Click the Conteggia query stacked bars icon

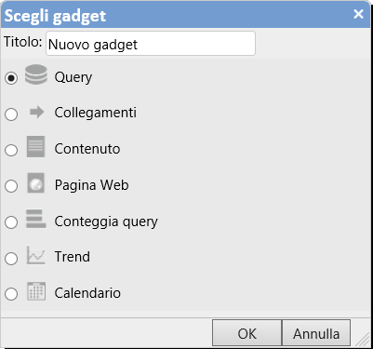click(36, 219)
